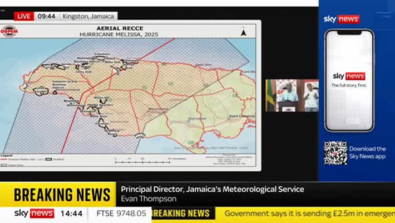Click the red LIVE badge
The width and height of the screenshot is (395, 223).
[x=24, y=16]
